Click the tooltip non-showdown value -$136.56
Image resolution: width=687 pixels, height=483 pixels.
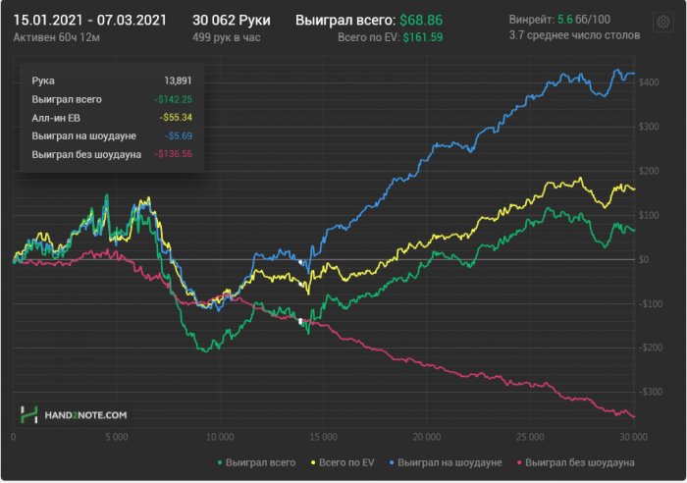coord(173,154)
